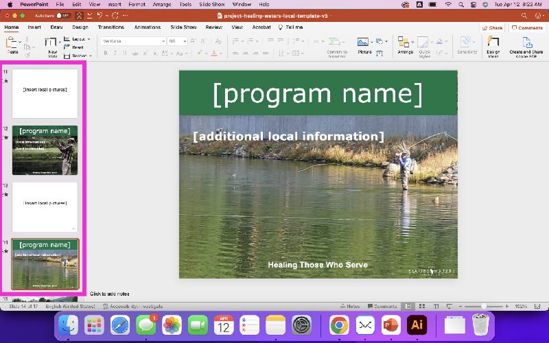The height and width of the screenshot is (343, 549).
Task: Click the Fit slide to window icon
Action: 537,306
